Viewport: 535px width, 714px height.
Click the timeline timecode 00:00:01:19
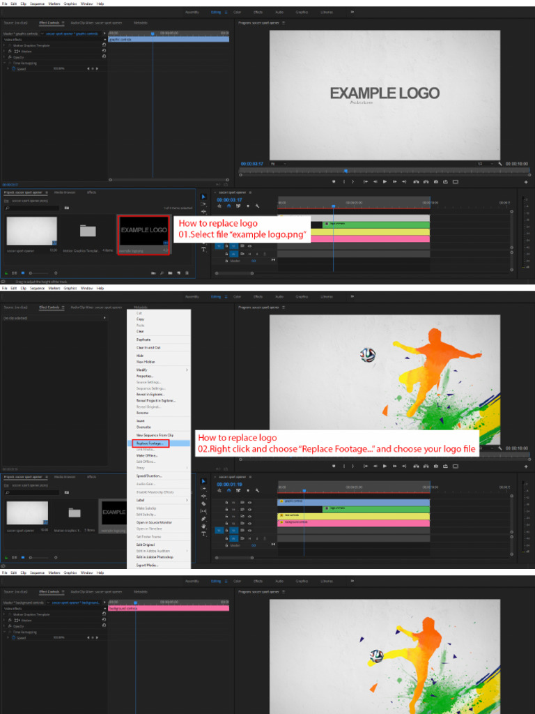[x=229, y=485]
